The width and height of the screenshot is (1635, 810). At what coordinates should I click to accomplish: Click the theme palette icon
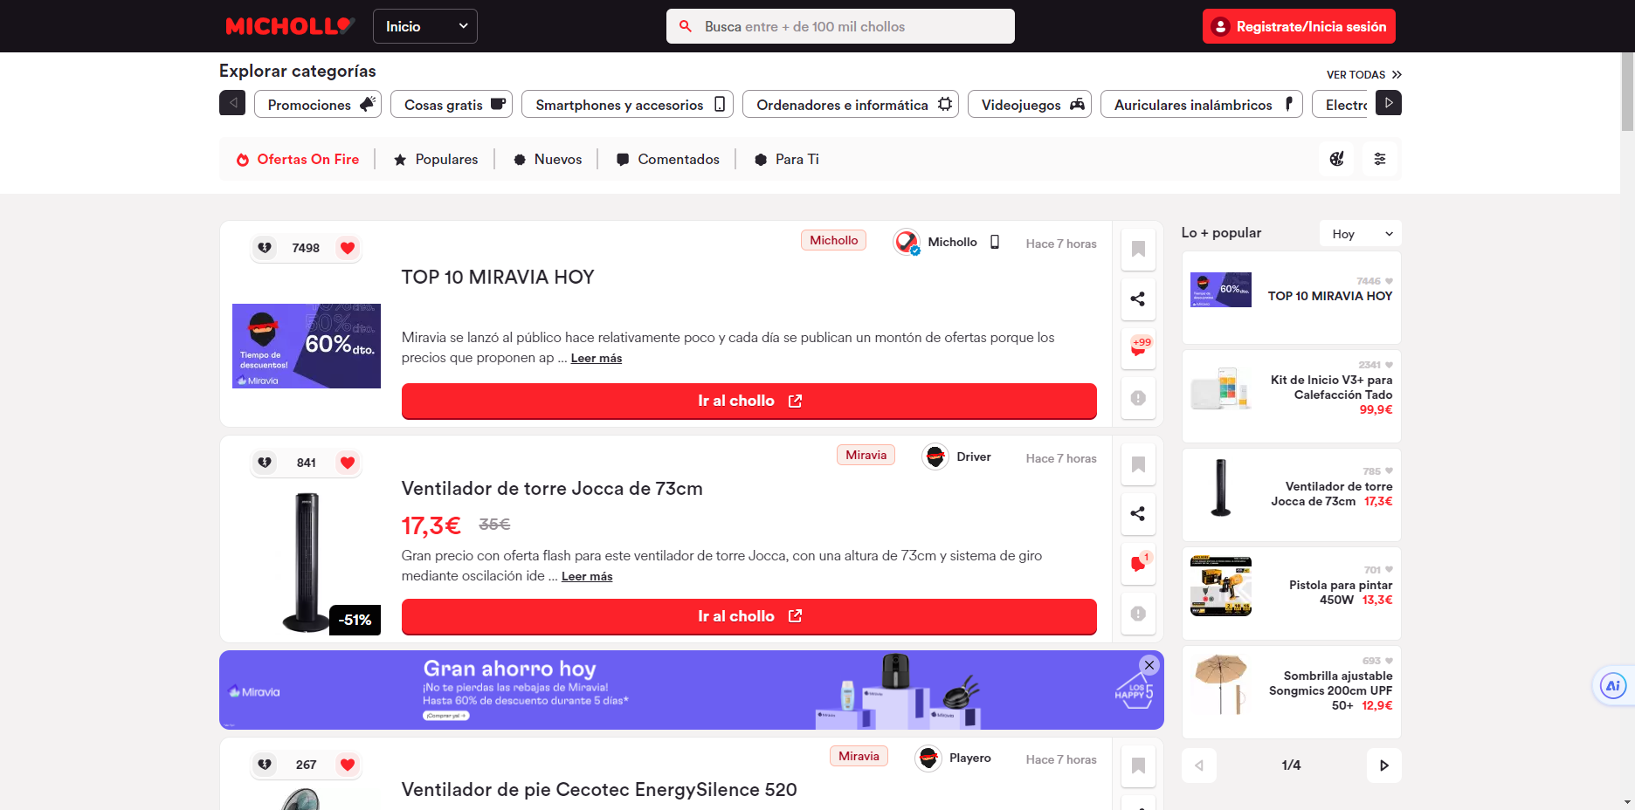click(x=1336, y=159)
